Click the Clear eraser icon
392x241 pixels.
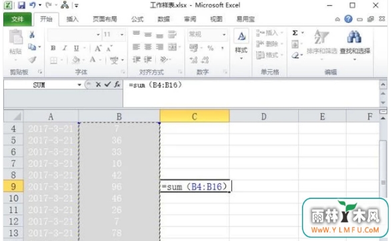(295, 55)
